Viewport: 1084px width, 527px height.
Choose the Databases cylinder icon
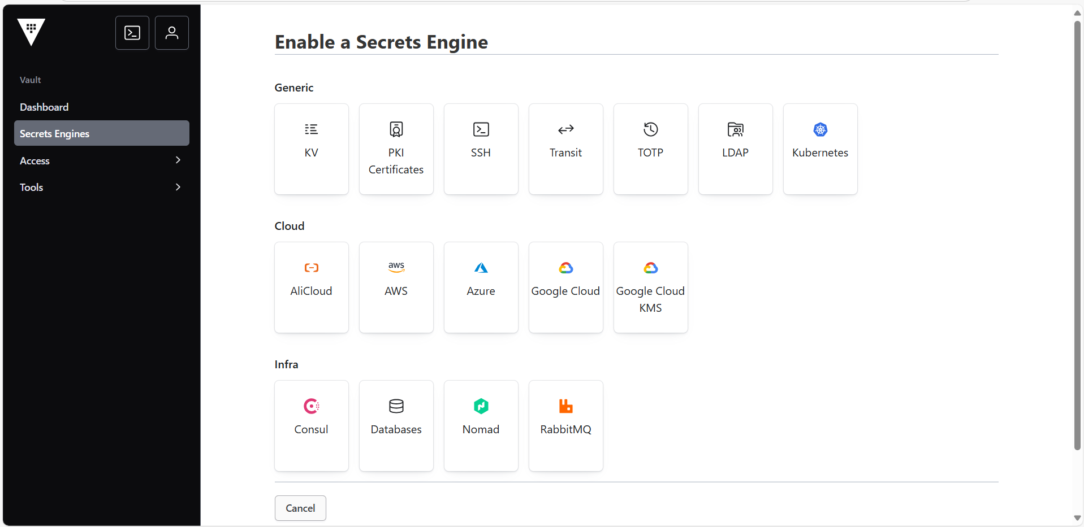click(396, 406)
